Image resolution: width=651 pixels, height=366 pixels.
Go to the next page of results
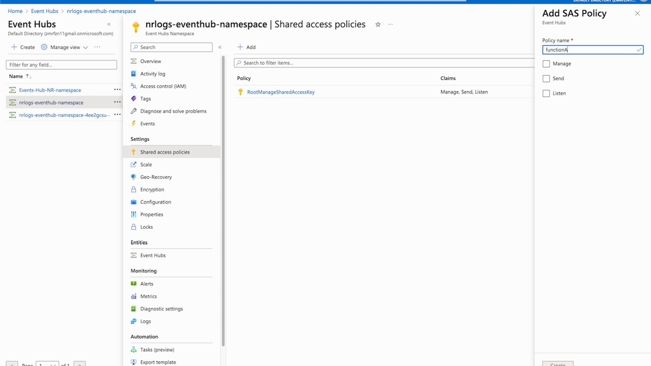point(80,364)
